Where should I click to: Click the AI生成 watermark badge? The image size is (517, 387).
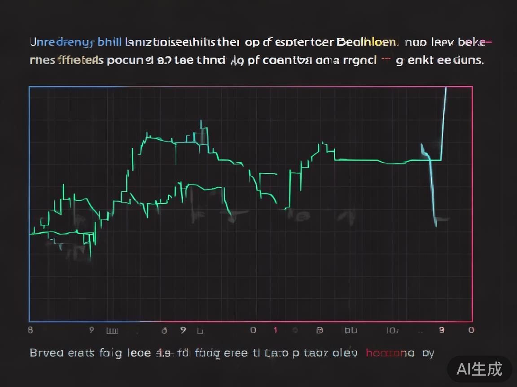click(479, 369)
